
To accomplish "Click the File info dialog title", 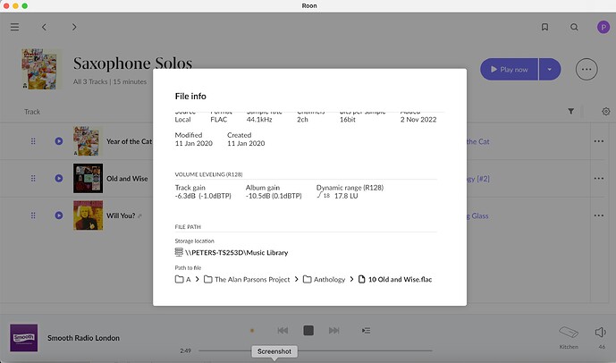I will click(x=190, y=97).
